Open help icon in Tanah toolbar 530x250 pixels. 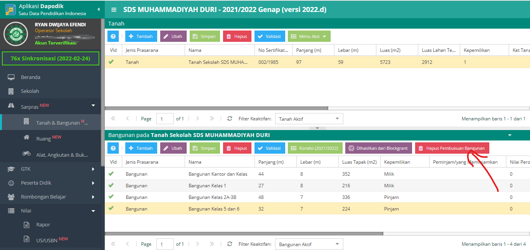pyautogui.click(x=113, y=36)
